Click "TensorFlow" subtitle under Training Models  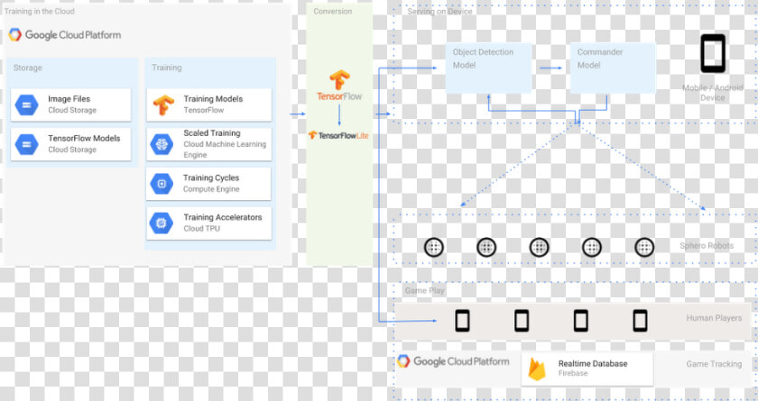tap(204, 110)
